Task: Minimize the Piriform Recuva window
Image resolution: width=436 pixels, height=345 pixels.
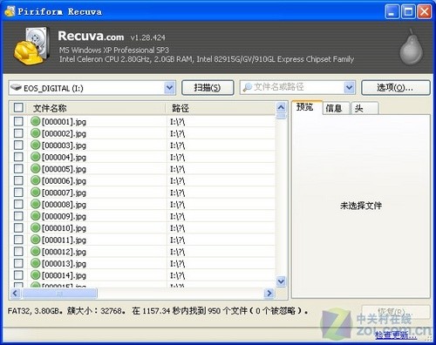Action: pyautogui.click(x=392, y=12)
